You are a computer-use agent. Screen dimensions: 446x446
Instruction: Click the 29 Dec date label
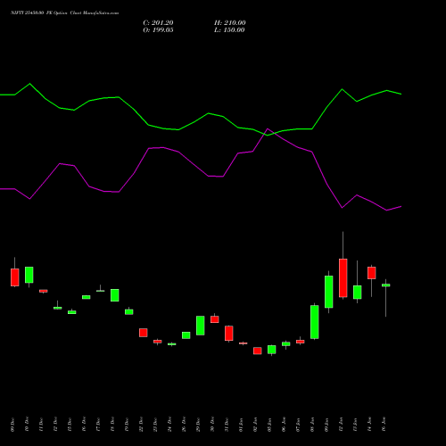[x=198, y=425]
